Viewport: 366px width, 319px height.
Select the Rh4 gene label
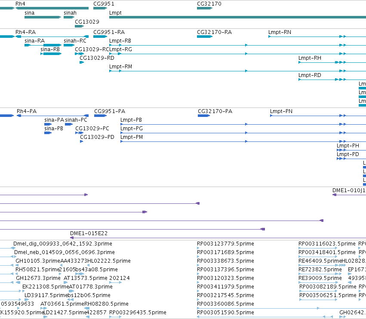20,4
